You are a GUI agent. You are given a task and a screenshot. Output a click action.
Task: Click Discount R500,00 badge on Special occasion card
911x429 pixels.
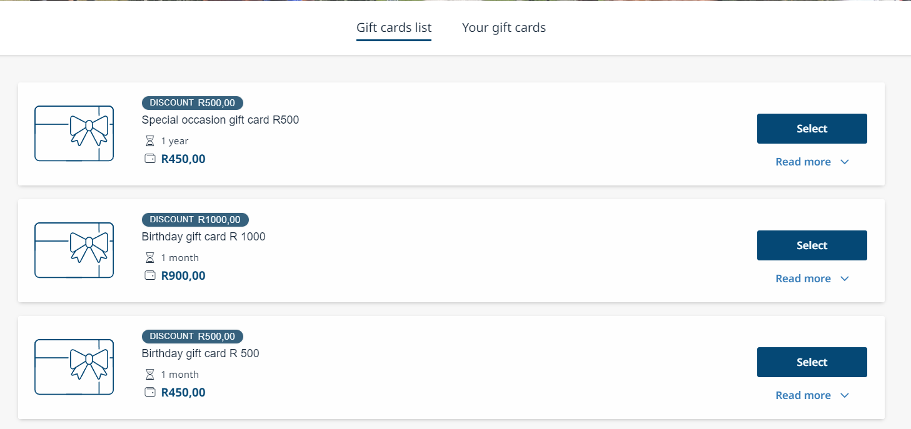(193, 103)
